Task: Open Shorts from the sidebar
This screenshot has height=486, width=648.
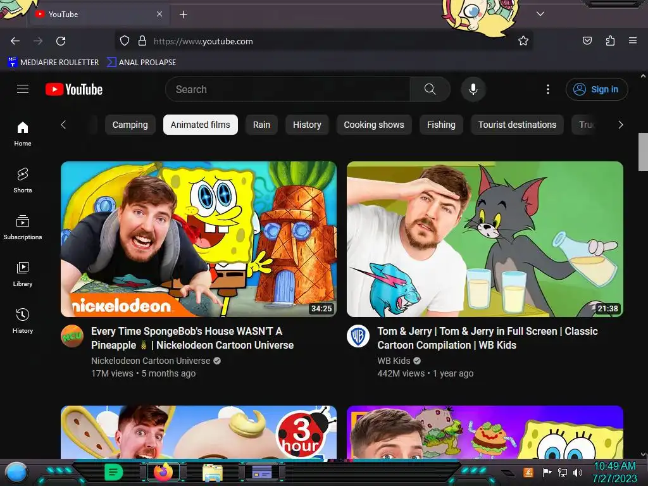Action: (x=23, y=180)
